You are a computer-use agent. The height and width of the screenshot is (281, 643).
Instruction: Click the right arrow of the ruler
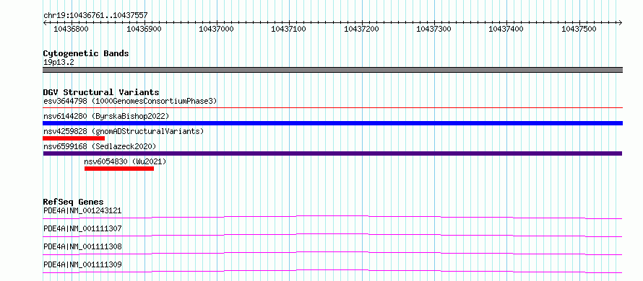click(621, 22)
